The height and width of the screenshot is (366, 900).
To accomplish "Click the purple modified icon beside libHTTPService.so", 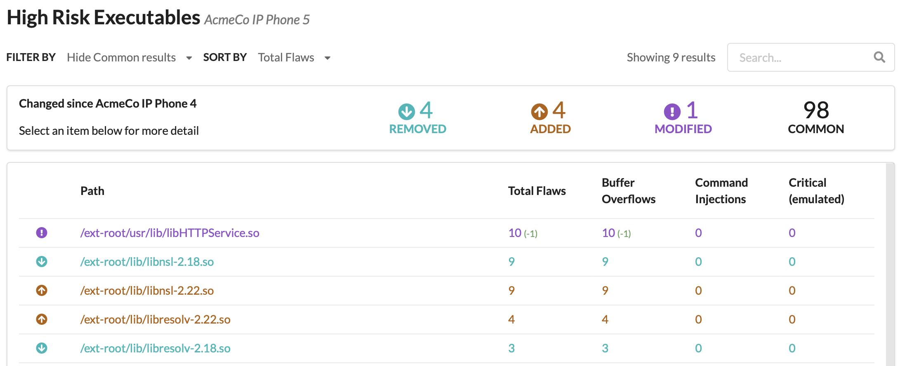I will tap(42, 233).
